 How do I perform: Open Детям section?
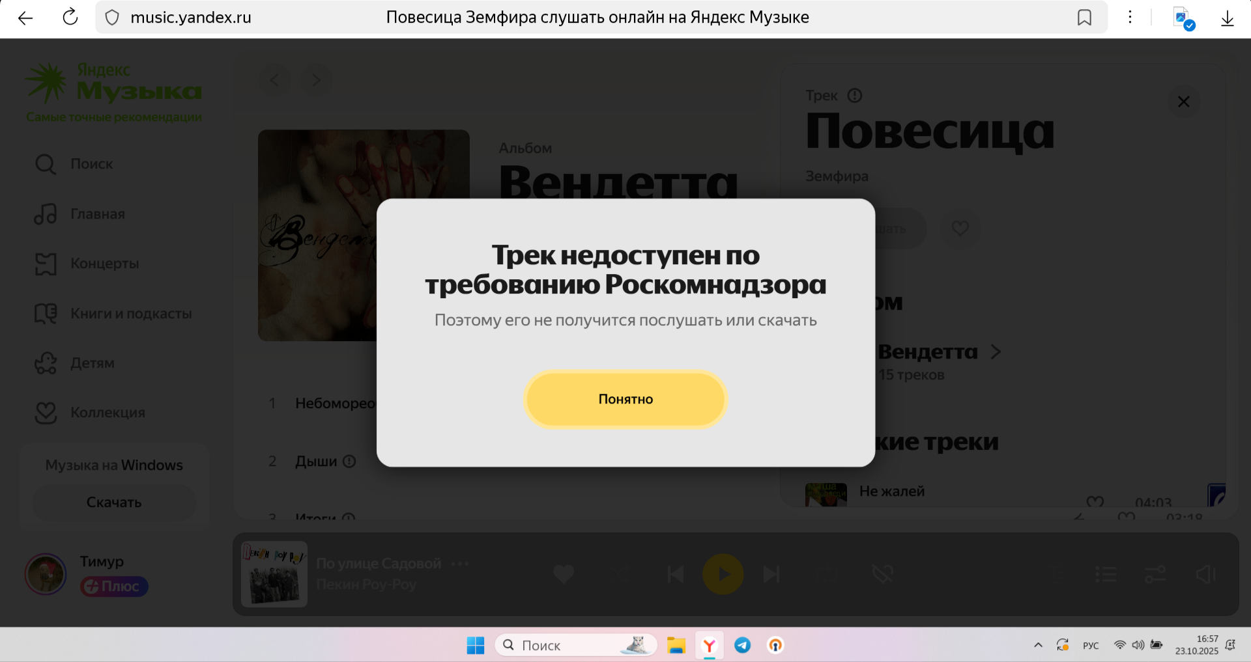(74, 363)
